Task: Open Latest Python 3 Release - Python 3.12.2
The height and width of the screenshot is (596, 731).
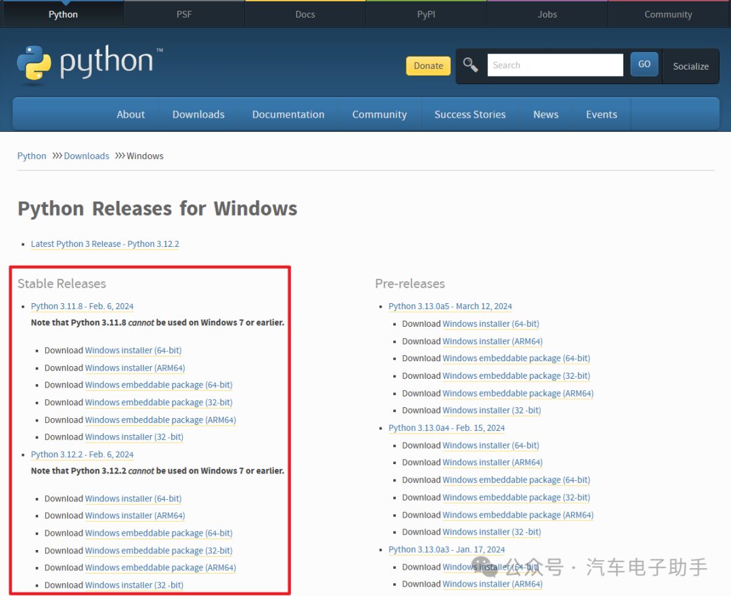Action: point(105,244)
